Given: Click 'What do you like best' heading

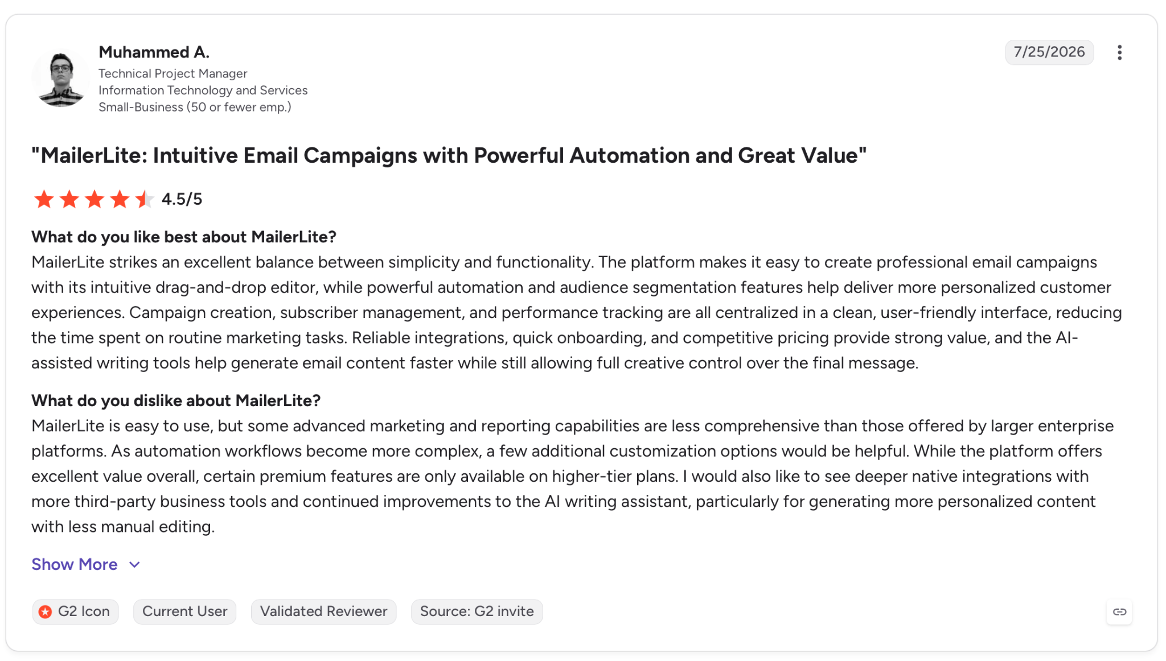Looking at the screenshot, I should (184, 237).
